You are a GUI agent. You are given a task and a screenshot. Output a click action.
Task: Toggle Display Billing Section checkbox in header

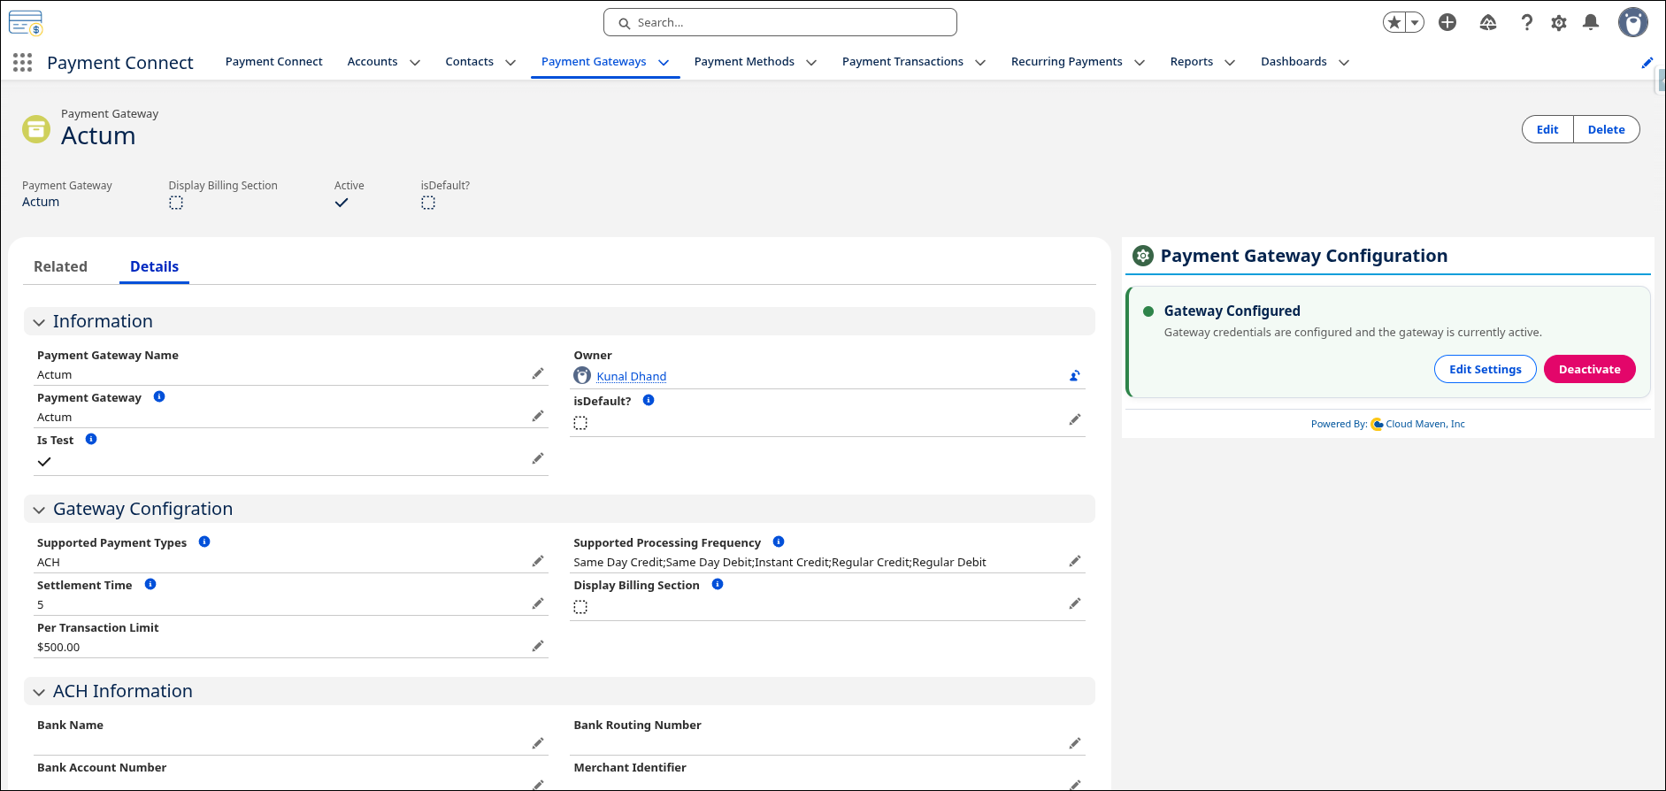click(176, 203)
